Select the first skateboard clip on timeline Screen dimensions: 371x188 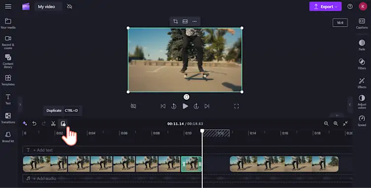click(45, 164)
